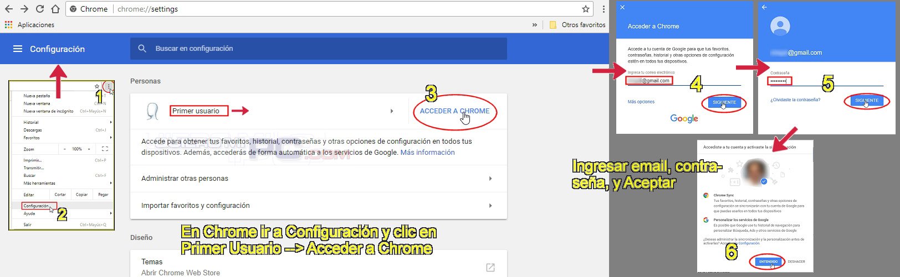Click the Primer usuario avatar icon
900x277 pixels.
pyautogui.click(x=152, y=111)
